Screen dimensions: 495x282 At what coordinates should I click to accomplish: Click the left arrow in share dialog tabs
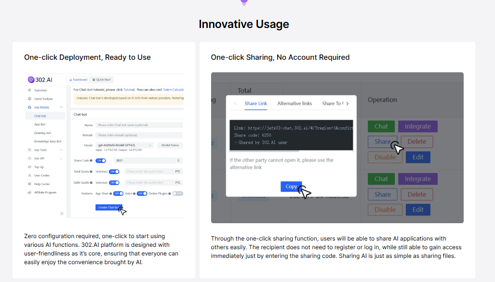(236, 104)
